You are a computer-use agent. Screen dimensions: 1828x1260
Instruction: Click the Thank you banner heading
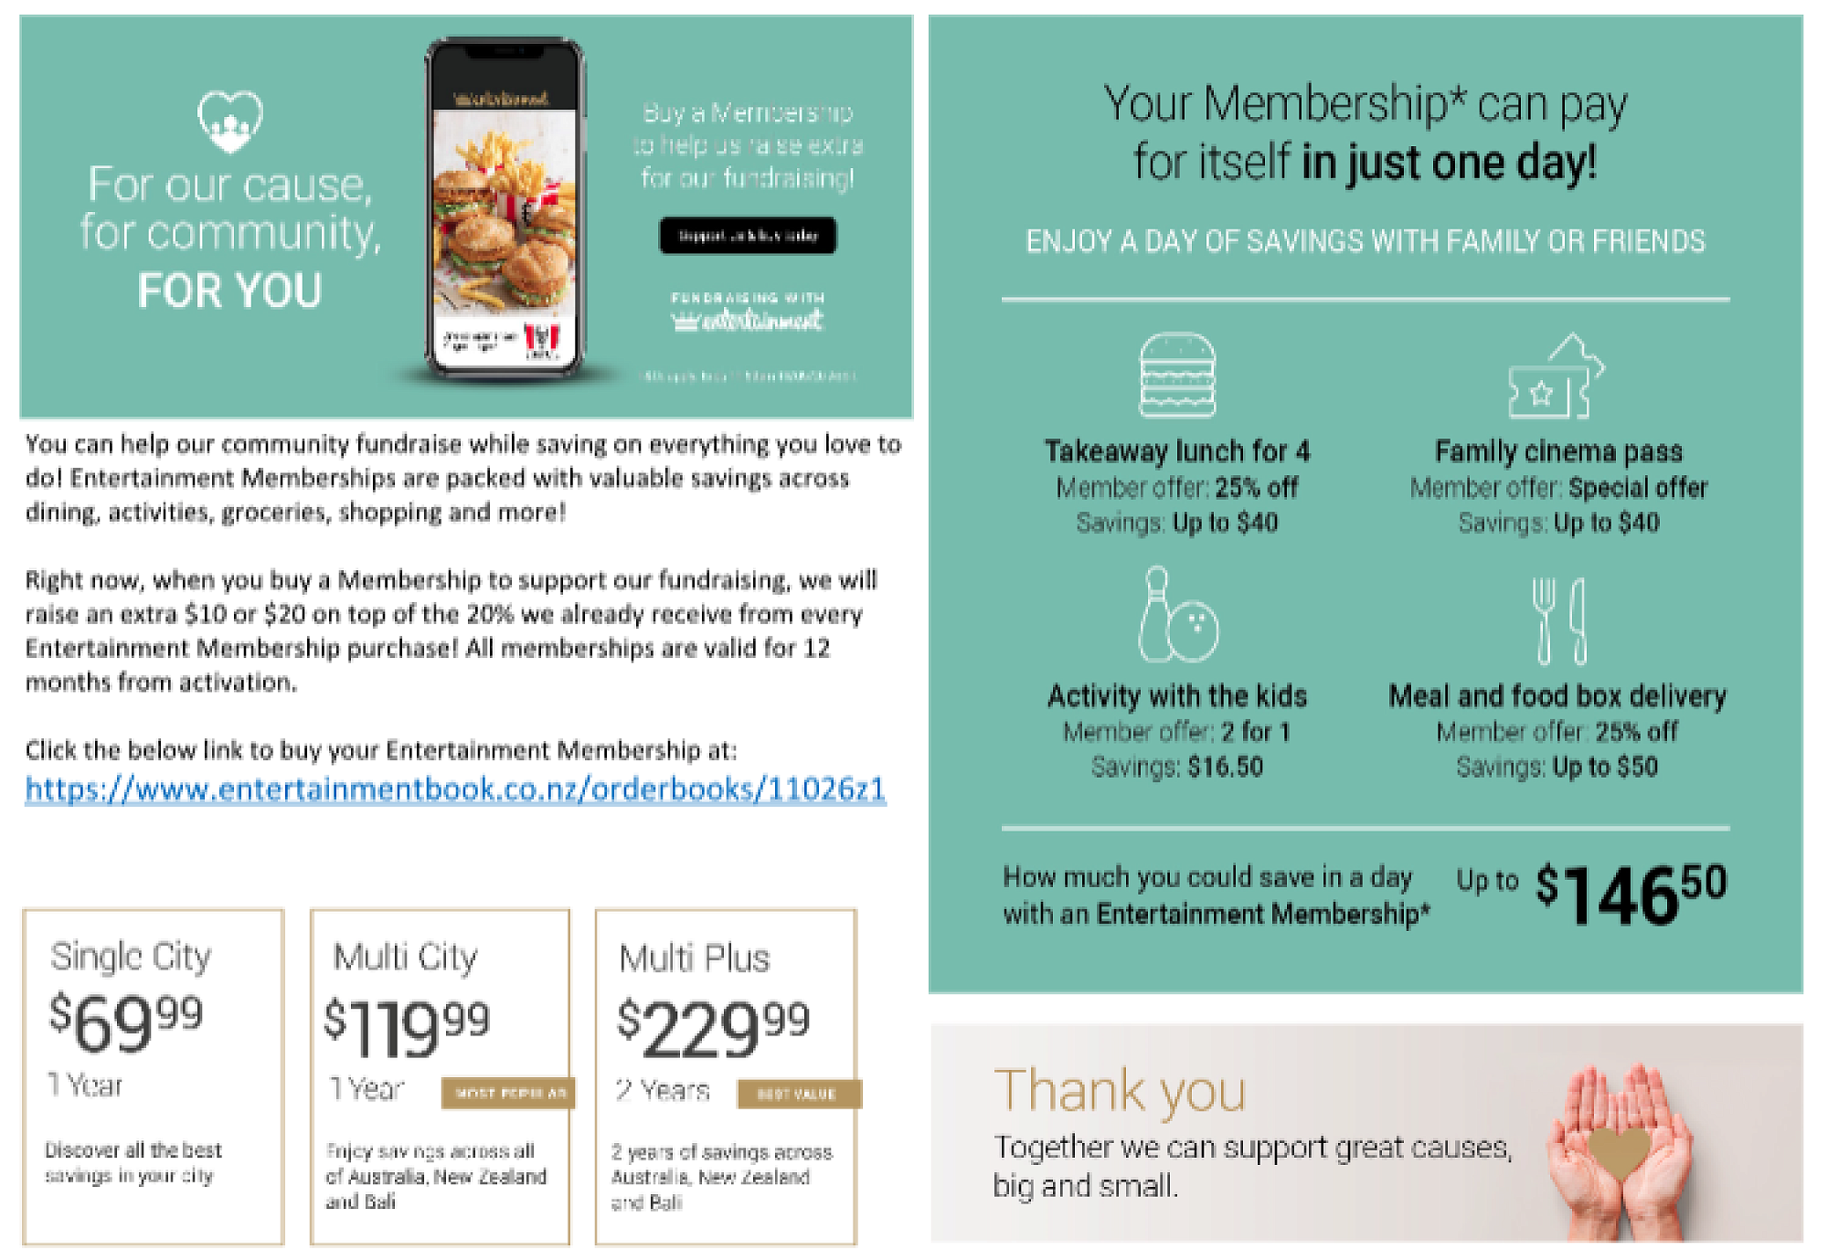1120,1089
